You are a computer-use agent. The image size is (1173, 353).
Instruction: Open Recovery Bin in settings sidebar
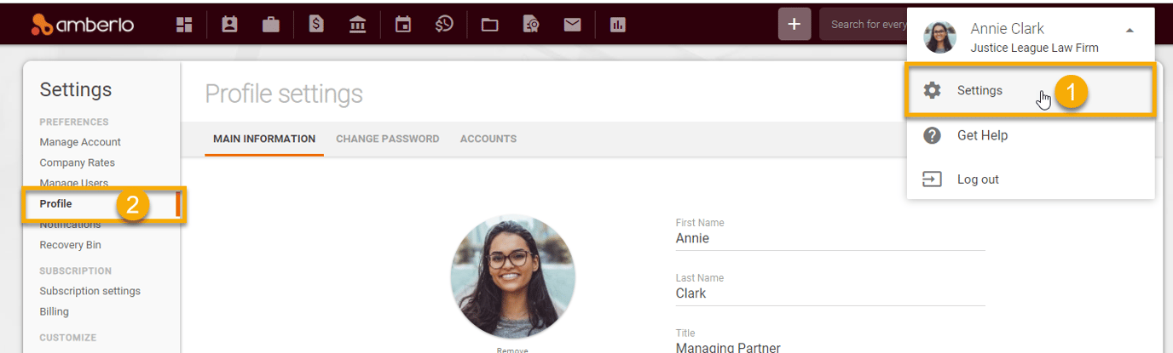click(70, 245)
